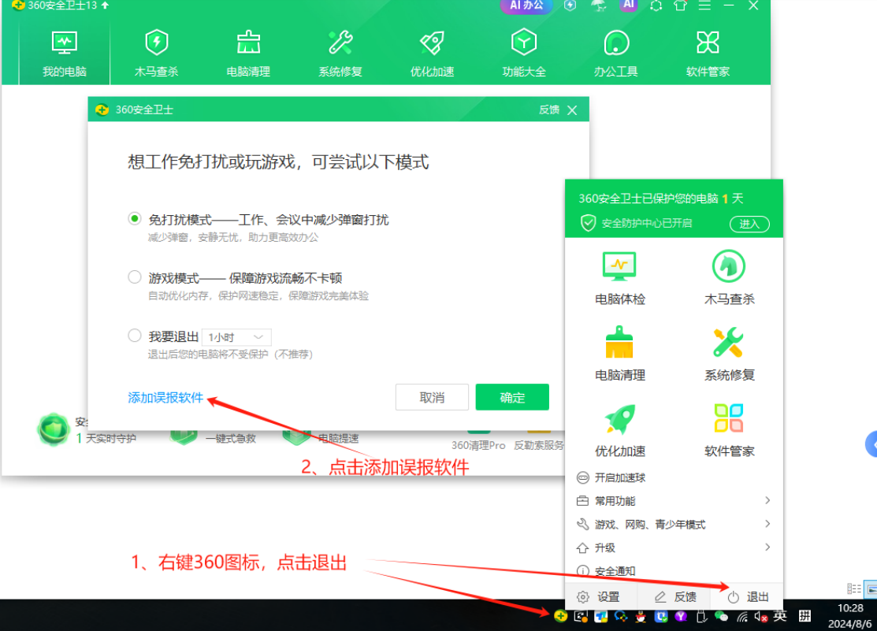
Task: Click the 拼 IME mode indicator
Action: 805,616
